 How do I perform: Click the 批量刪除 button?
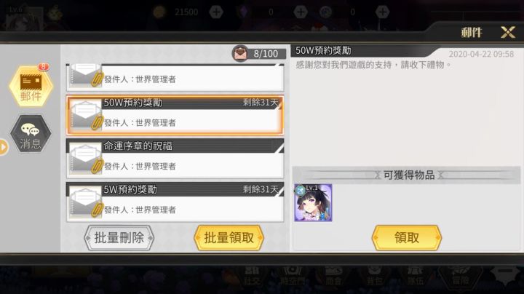tap(119, 237)
